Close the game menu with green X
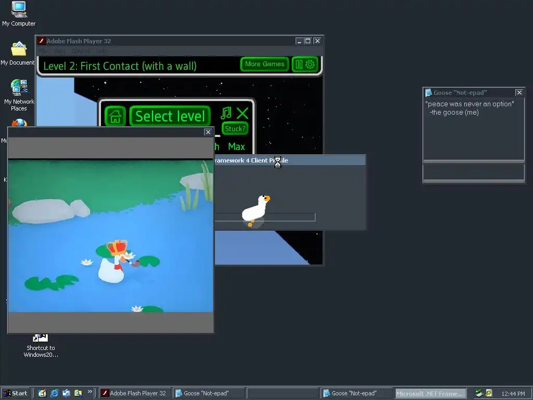533x400 pixels. pyautogui.click(x=243, y=113)
